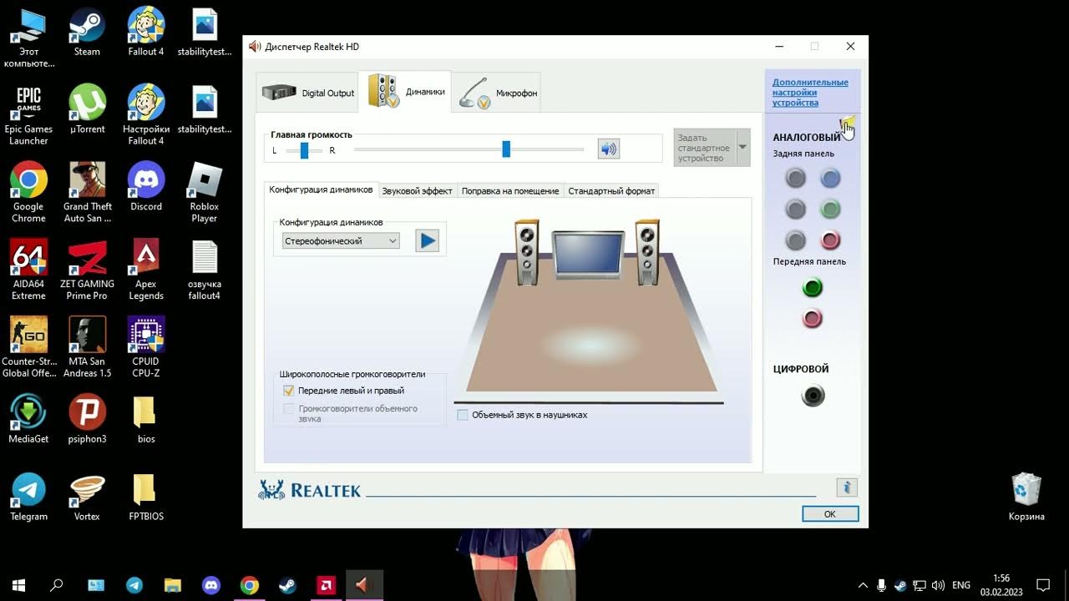Select the bios folder on desktop
The width and height of the screenshot is (1069, 601).
[x=145, y=420]
